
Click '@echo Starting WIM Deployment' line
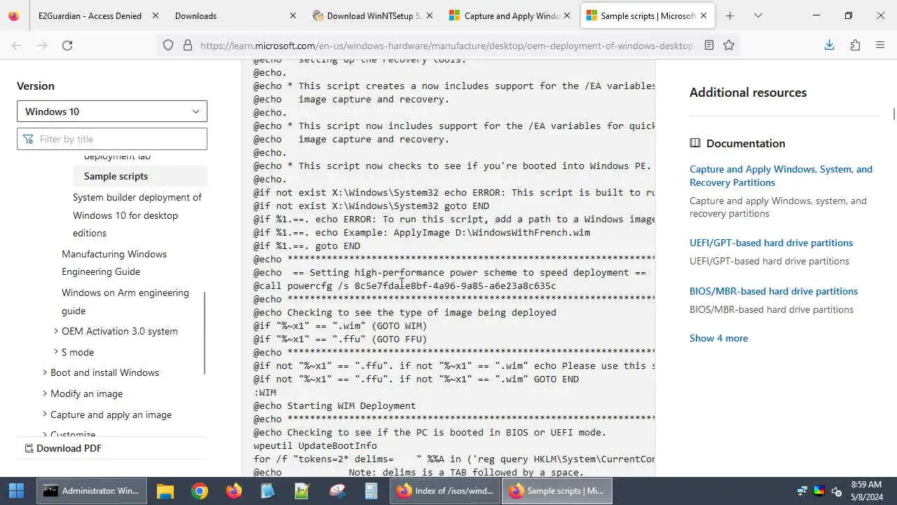(334, 405)
